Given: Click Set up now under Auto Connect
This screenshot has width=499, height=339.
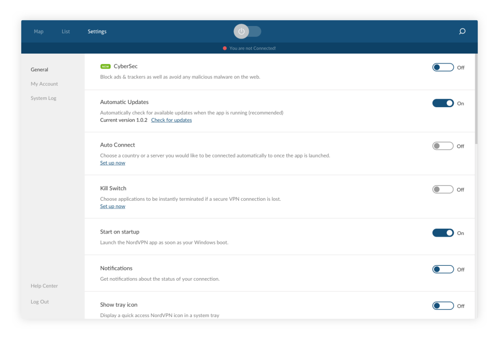Looking at the screenshot, I should coord(112,162).
